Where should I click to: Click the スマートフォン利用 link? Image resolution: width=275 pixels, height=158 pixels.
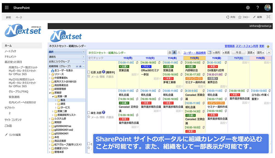point(247,46)
